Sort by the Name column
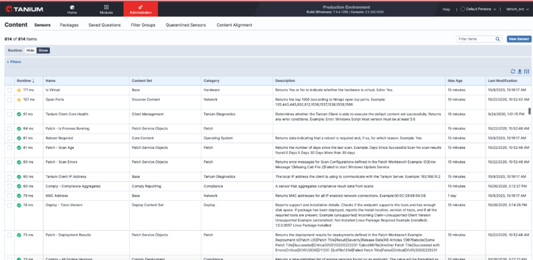This screenshot has height=260, width=533. click(x=51, y=80)
